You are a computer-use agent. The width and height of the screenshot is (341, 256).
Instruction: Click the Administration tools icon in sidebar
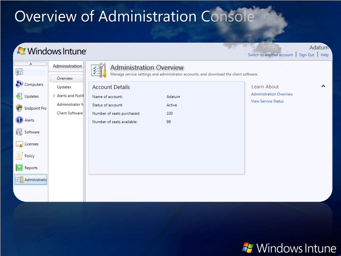(20, 180)
